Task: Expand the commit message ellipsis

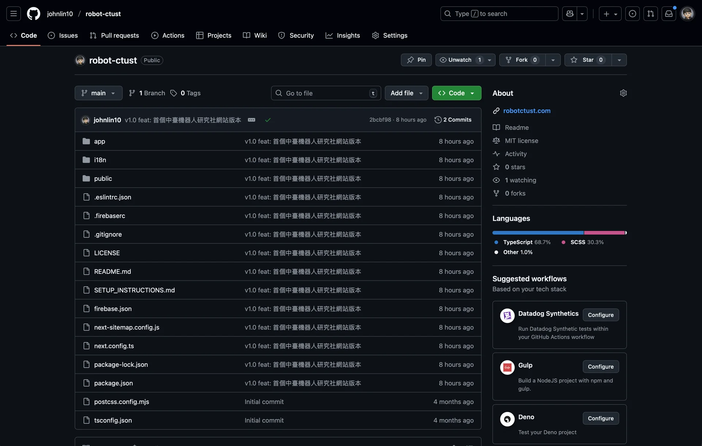Action: click(x=252, y=120)
